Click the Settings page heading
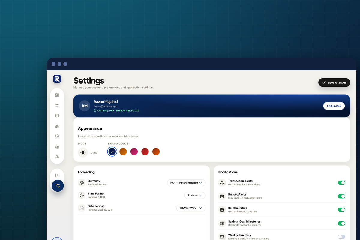360x240 pixels. tap(89, 81)
